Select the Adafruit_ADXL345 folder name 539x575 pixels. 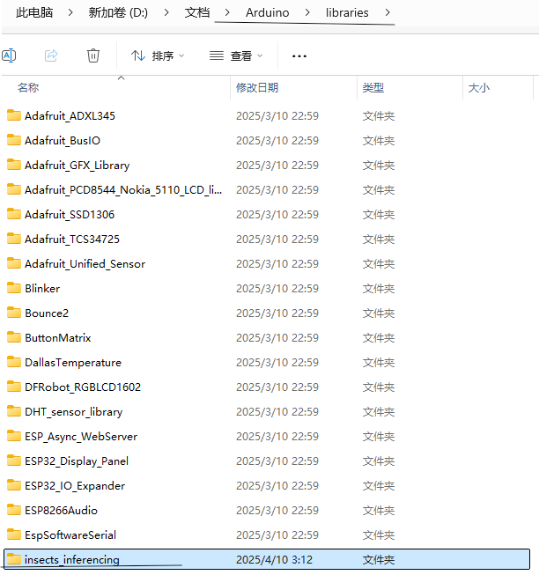pos(70,116)
